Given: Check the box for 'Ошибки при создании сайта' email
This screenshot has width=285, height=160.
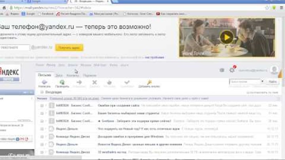Looking at the screenshot, I should [42, 105].
